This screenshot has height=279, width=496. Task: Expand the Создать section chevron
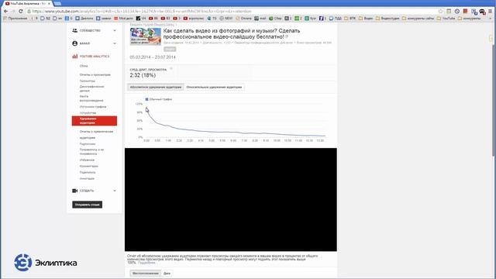pyautogui.click(x=115, y=191)
